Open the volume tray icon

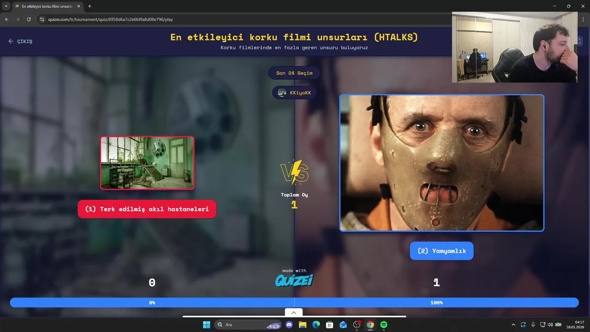(x=550, y=325)
